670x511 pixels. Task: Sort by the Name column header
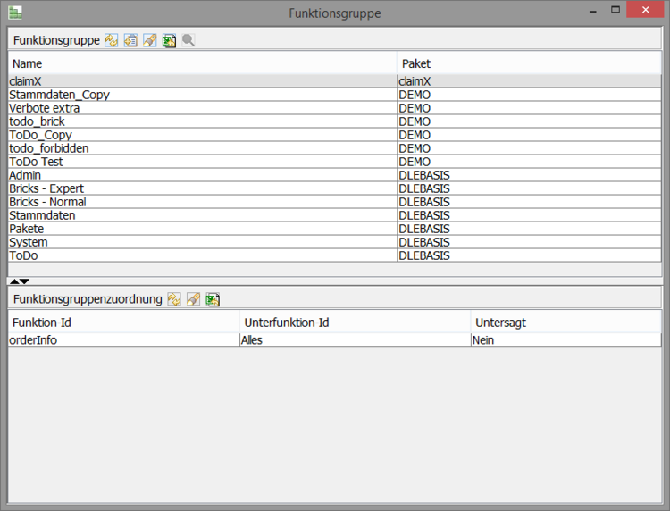click(x=202, y=63)
